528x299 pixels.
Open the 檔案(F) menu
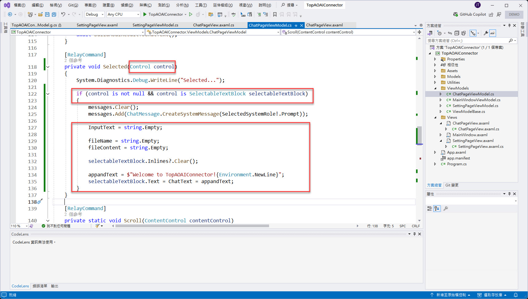[x=19, y=5]
